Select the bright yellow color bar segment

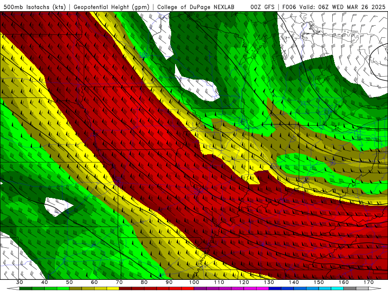(113, 288)
